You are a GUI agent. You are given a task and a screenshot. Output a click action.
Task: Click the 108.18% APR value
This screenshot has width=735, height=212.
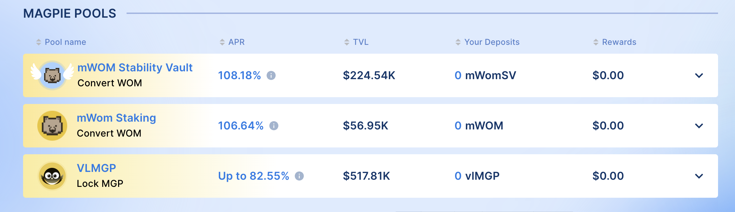pyautogui.click(x=240, y=75)
